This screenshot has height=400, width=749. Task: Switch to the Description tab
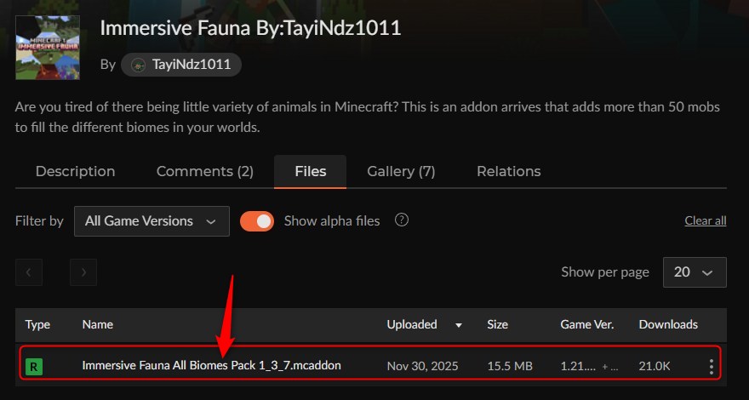(75, 171)
